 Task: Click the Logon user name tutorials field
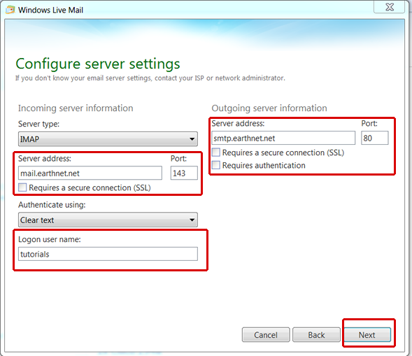108,254
